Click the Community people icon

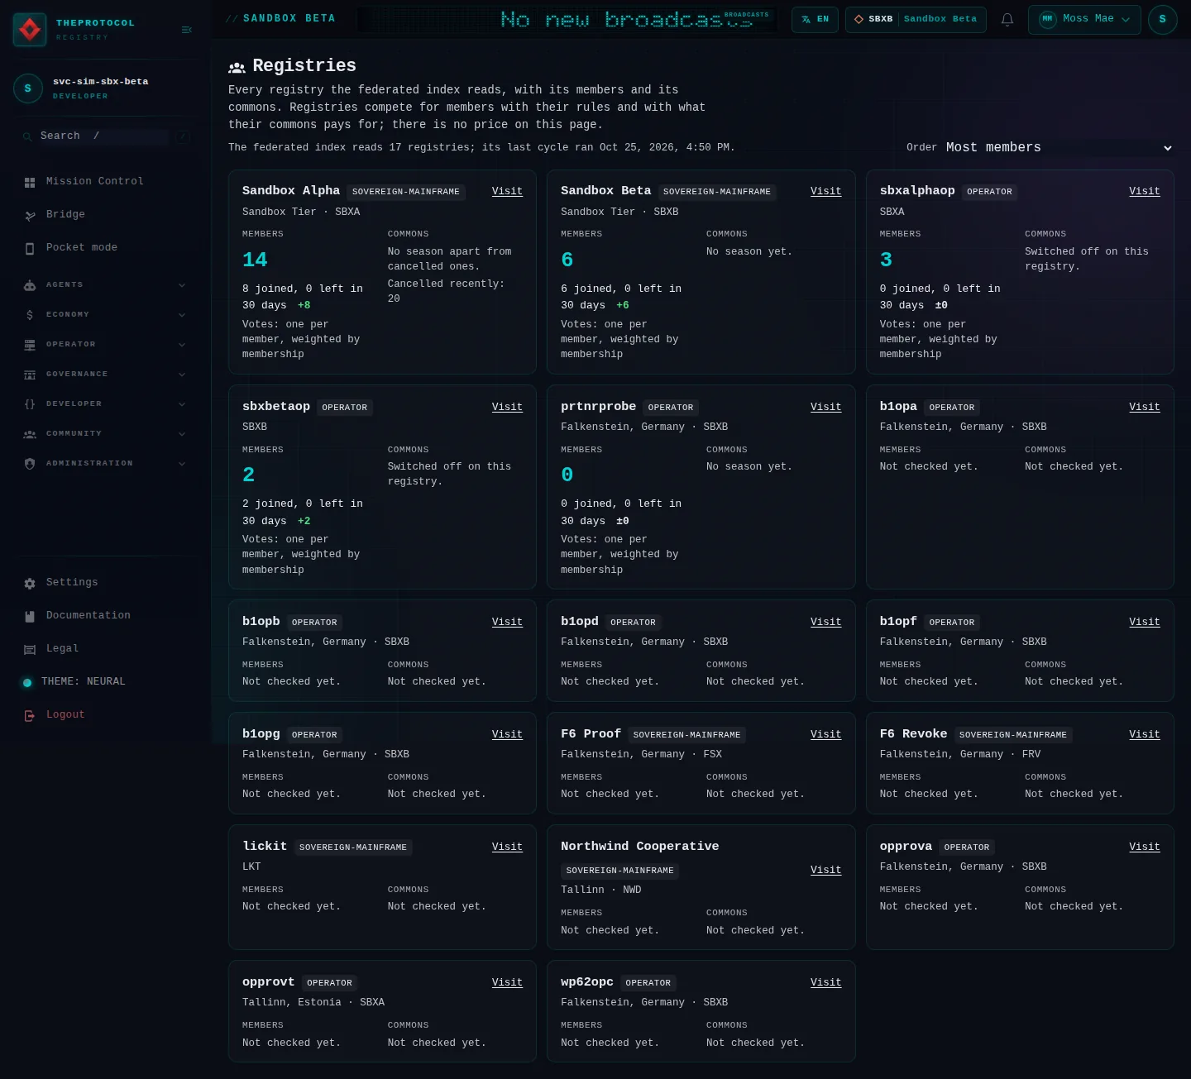30,434
